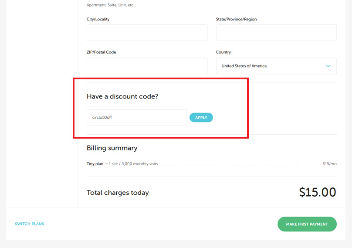Click the chevron arrow in the Country selector

click(328, 66)
